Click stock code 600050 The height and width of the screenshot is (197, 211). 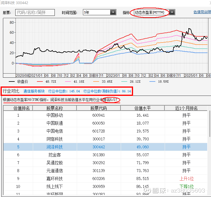(98, 123)
